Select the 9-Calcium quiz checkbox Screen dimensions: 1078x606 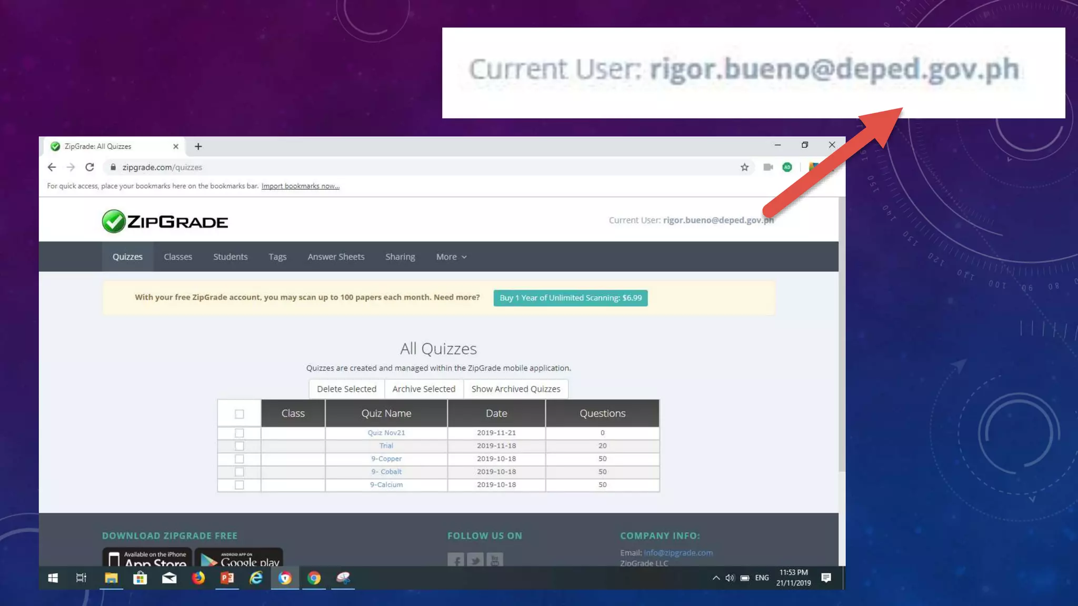pyautogui.click(x=239, y=485)
